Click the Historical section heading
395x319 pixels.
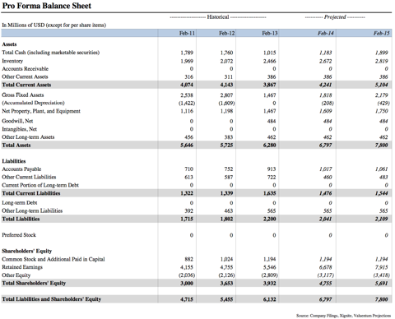[x=218, y=17]
